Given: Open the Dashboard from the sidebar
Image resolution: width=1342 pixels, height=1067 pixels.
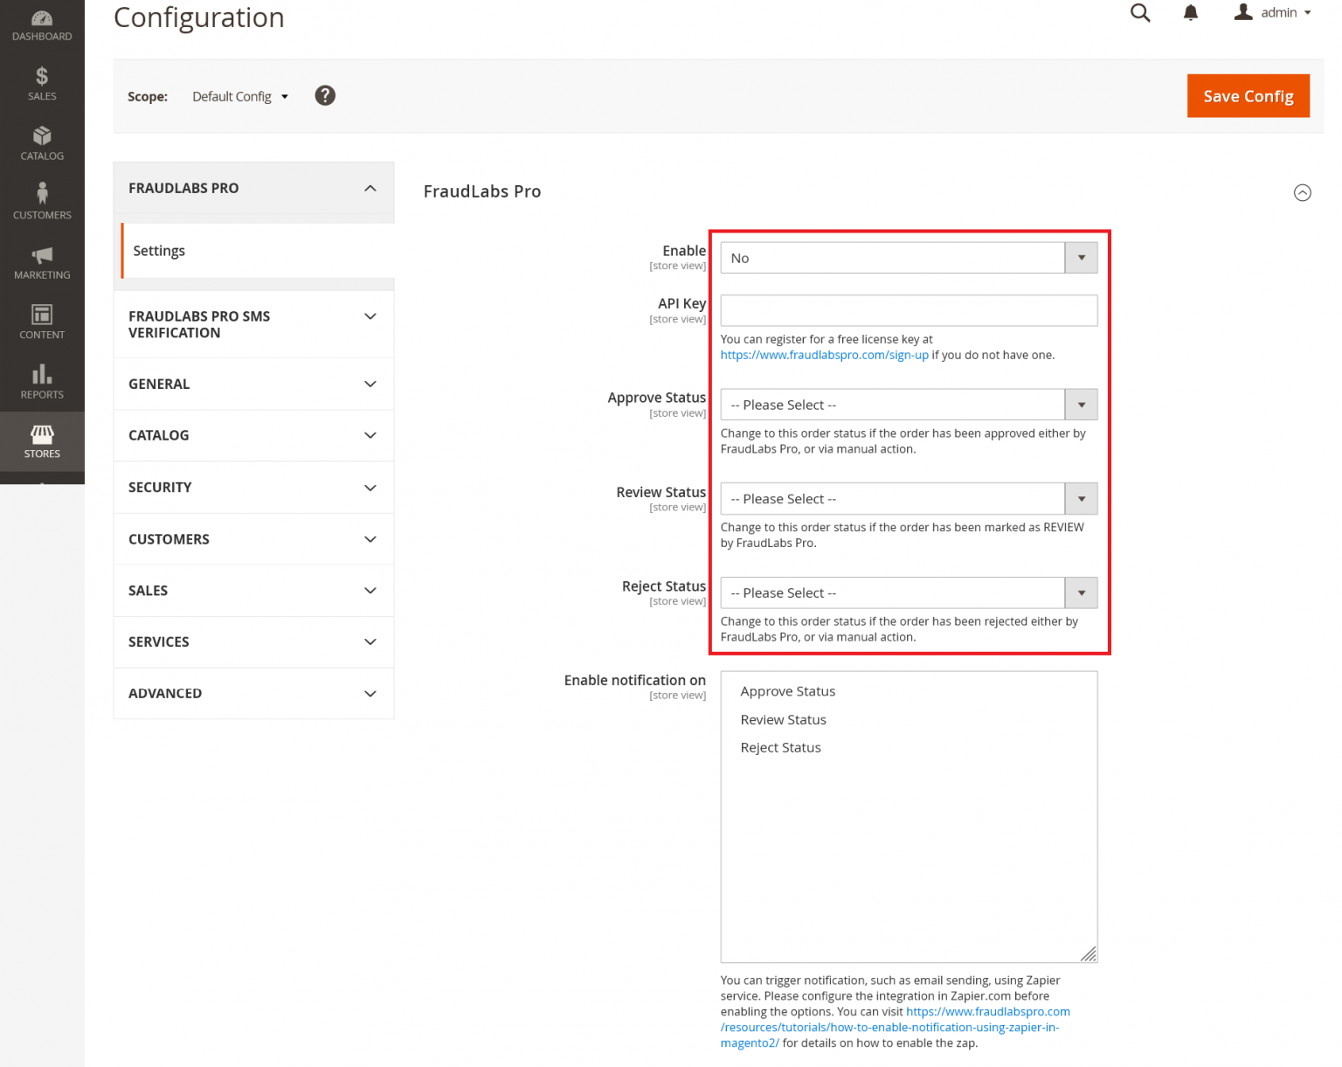Looking at the screenshot, I should pos(41,22).
